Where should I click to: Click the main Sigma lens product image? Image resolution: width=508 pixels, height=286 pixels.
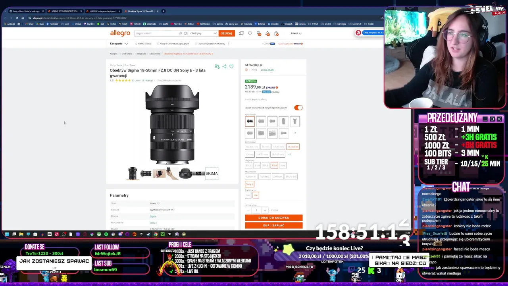tap(172, 124)
